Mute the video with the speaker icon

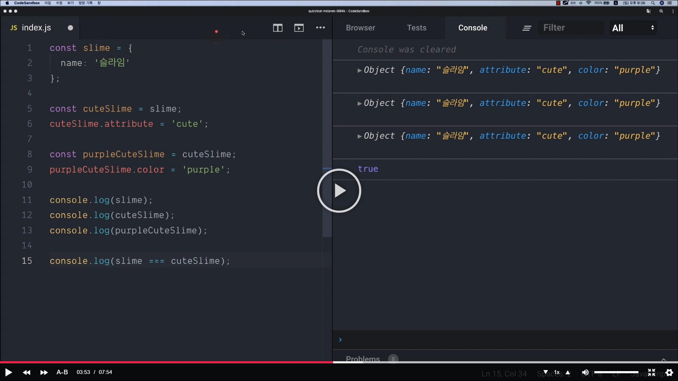click(585, 373)
